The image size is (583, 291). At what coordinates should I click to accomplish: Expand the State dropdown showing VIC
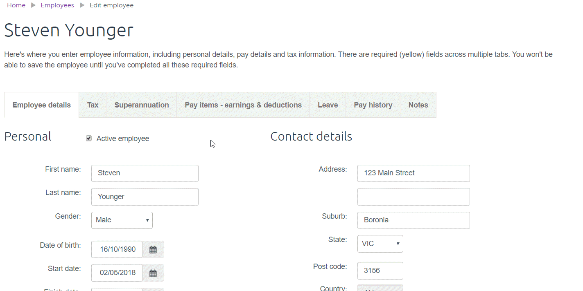[380, 244]
